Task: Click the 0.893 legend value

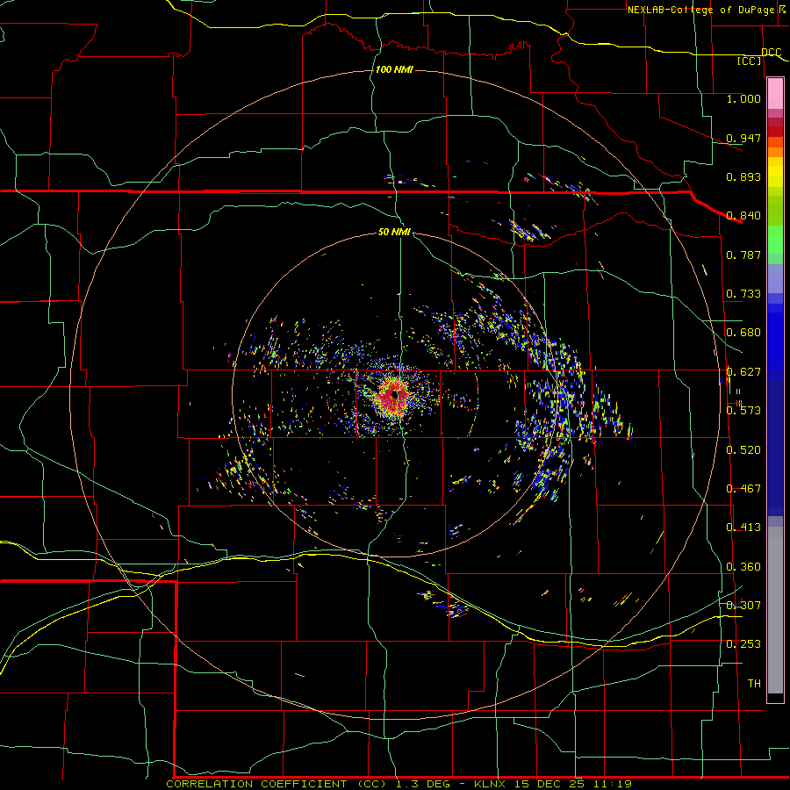Action: pyautogui.click(x=743, y=176)
